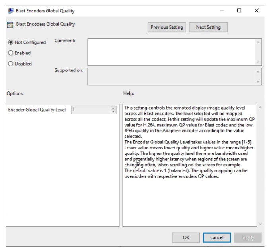
Task: Go to Previous Setting
Action: pos(167,27)
